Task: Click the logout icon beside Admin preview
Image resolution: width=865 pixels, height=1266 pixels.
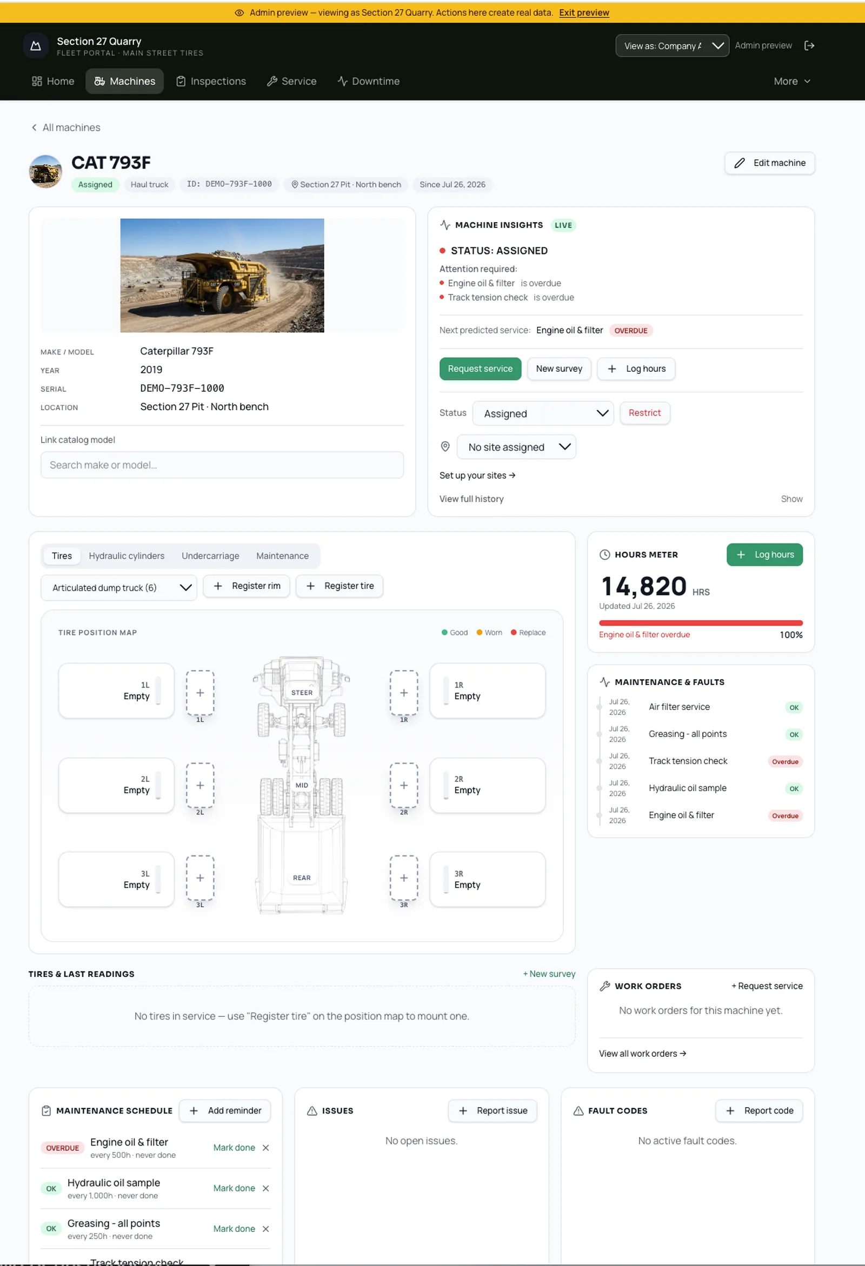Action: coord(809,46)
